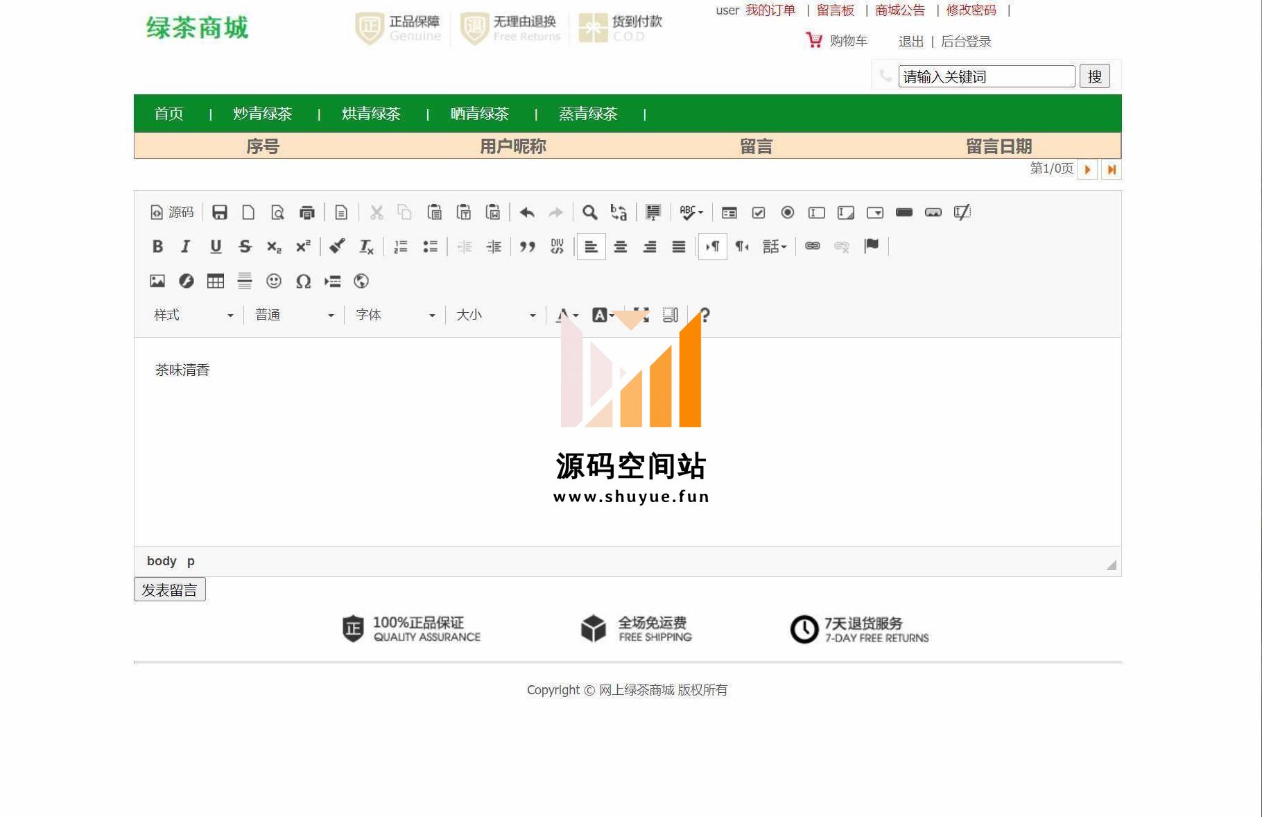Open the Set Language dropdown
Image resolution: width=1262 pixels, height=817 pixels.
tap(775, 246)
